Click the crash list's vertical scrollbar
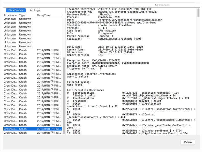Viewport: 202px width, 152px height. point(64,96)
